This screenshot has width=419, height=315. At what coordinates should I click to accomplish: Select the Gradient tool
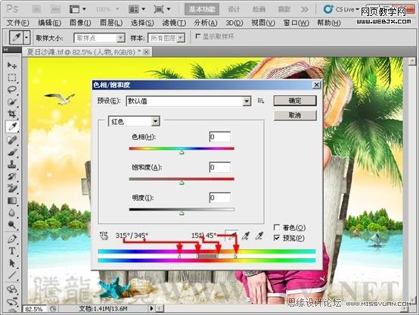(x=12, y=201)
